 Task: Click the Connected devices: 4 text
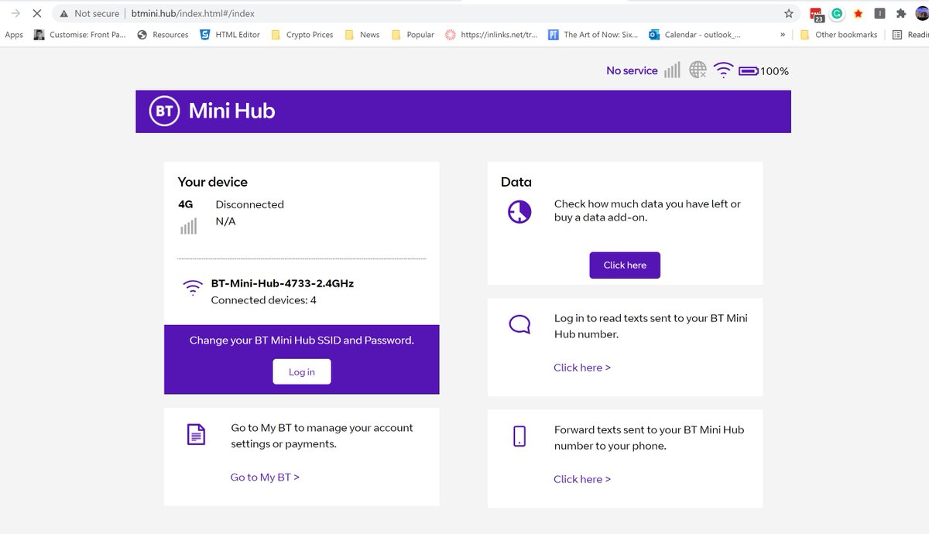(x=263, y=300)
